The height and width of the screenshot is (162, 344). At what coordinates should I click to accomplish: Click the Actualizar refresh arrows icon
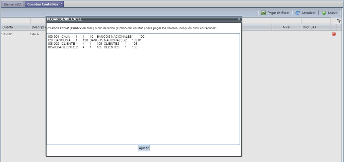(297, 13)
